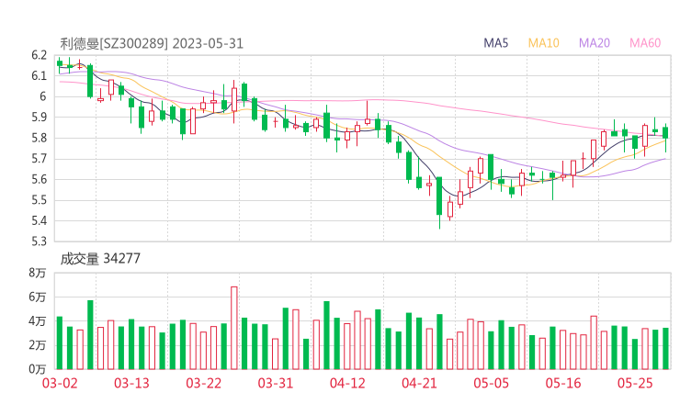Click the 6 price axis label

pos(43,96)
